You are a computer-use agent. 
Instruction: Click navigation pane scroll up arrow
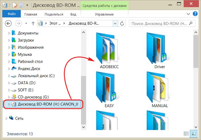click(84, 32)
